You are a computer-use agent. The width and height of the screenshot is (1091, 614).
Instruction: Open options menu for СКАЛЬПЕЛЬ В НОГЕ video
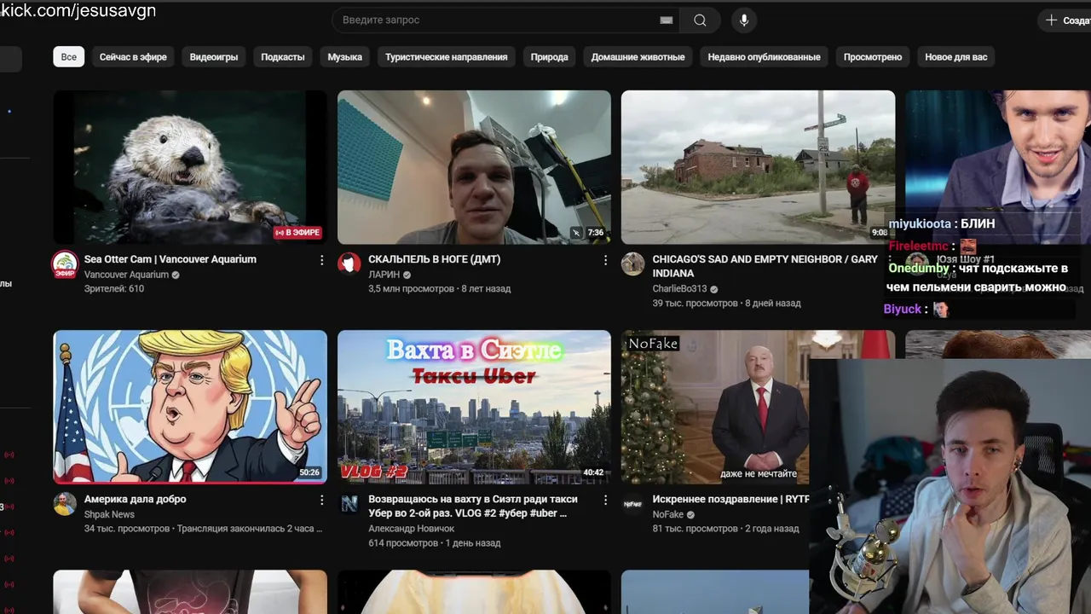(605, 260)
